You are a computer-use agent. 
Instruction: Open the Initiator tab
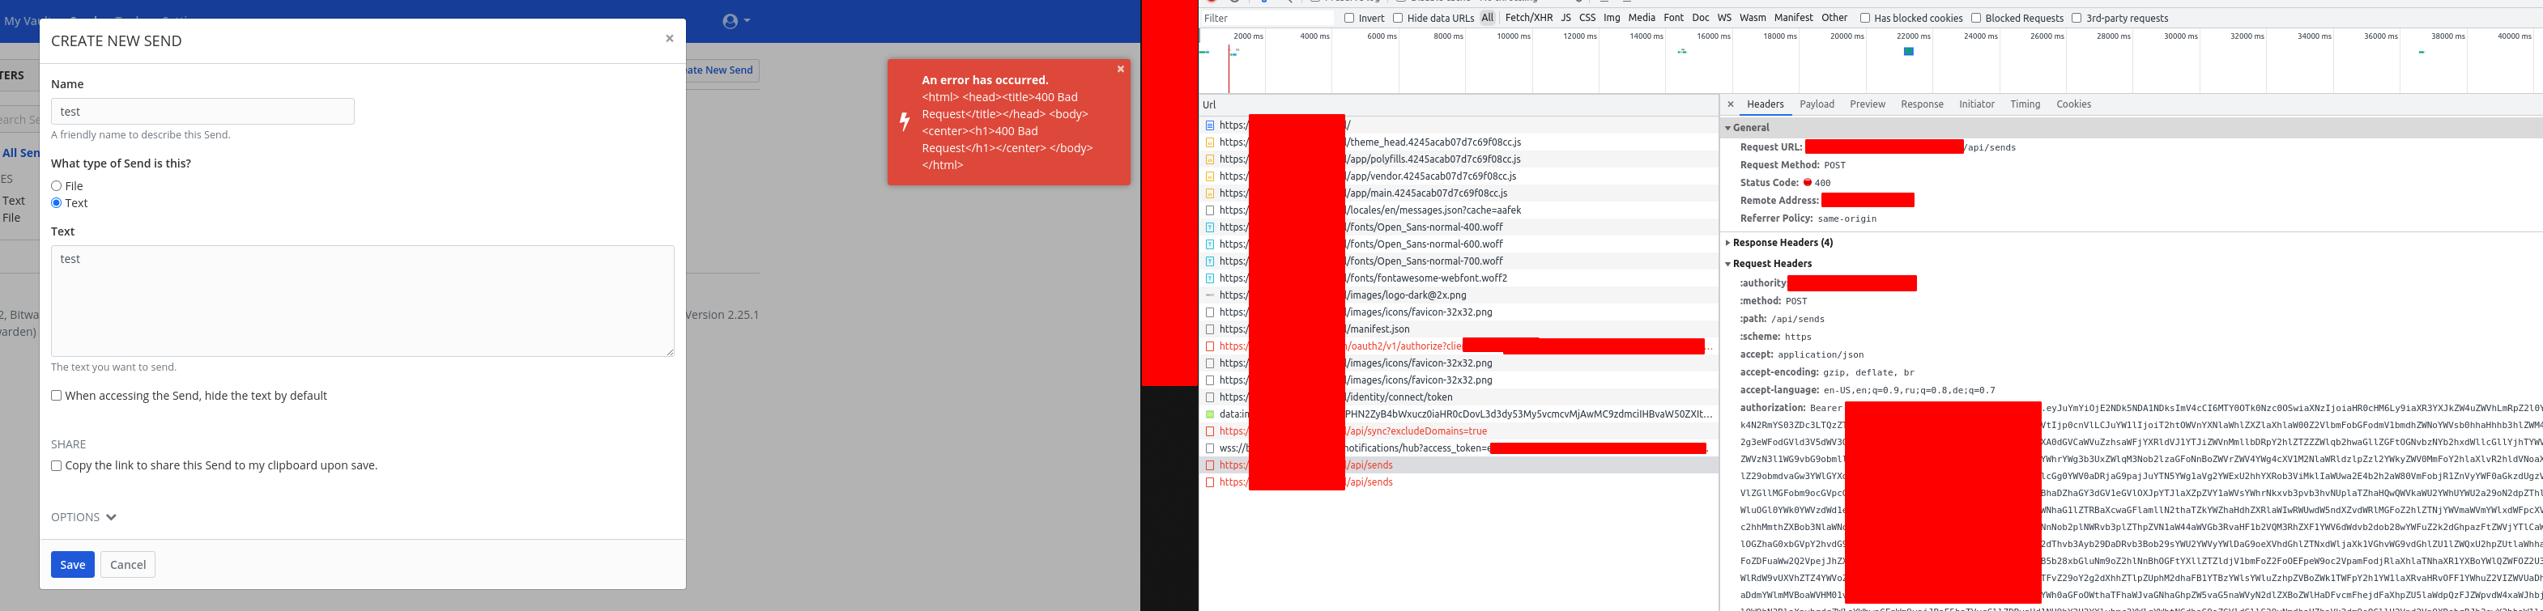click(x=1976, y=104)
